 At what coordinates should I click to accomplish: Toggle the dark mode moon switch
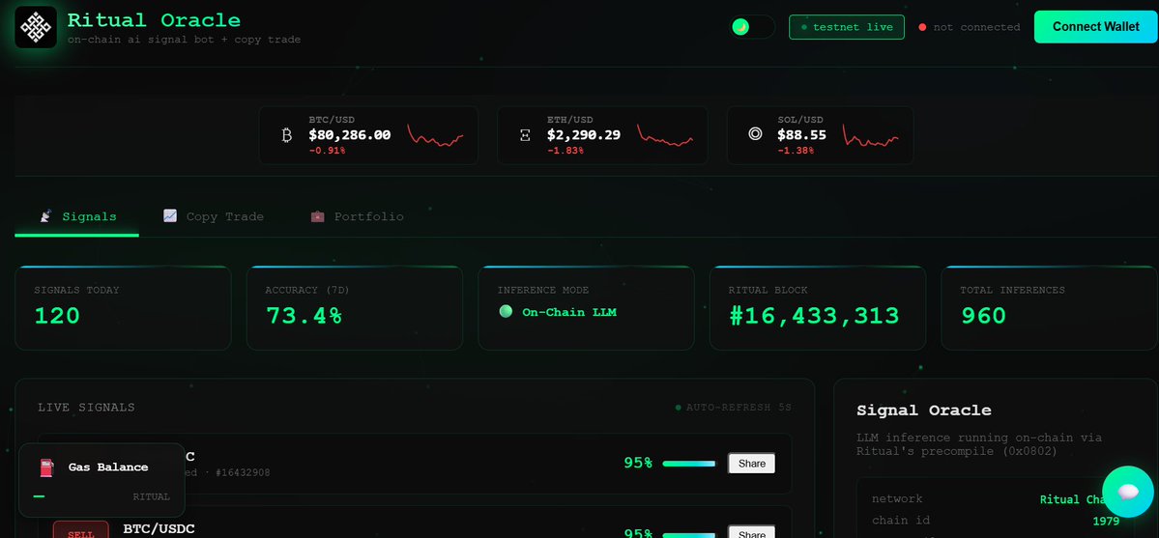click(752, 27)
